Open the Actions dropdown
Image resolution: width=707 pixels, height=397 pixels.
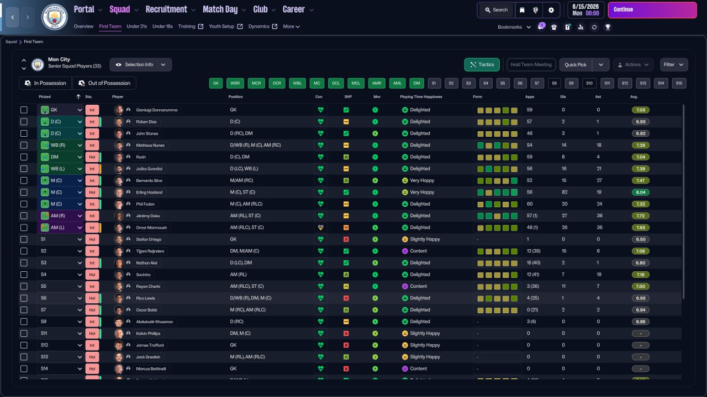coord(633,65)
